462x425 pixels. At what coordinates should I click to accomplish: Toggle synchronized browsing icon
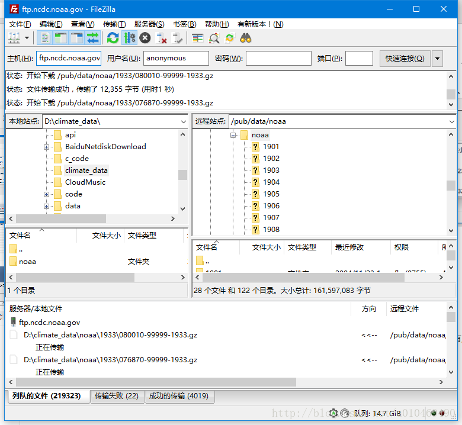[230, 38]
